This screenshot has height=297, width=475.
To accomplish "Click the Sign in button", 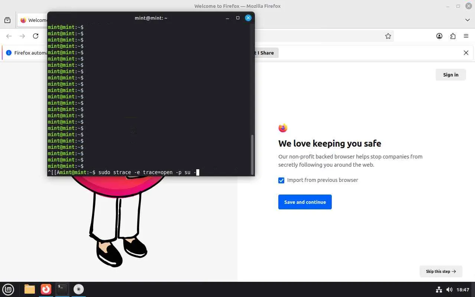I will [451, 75].
